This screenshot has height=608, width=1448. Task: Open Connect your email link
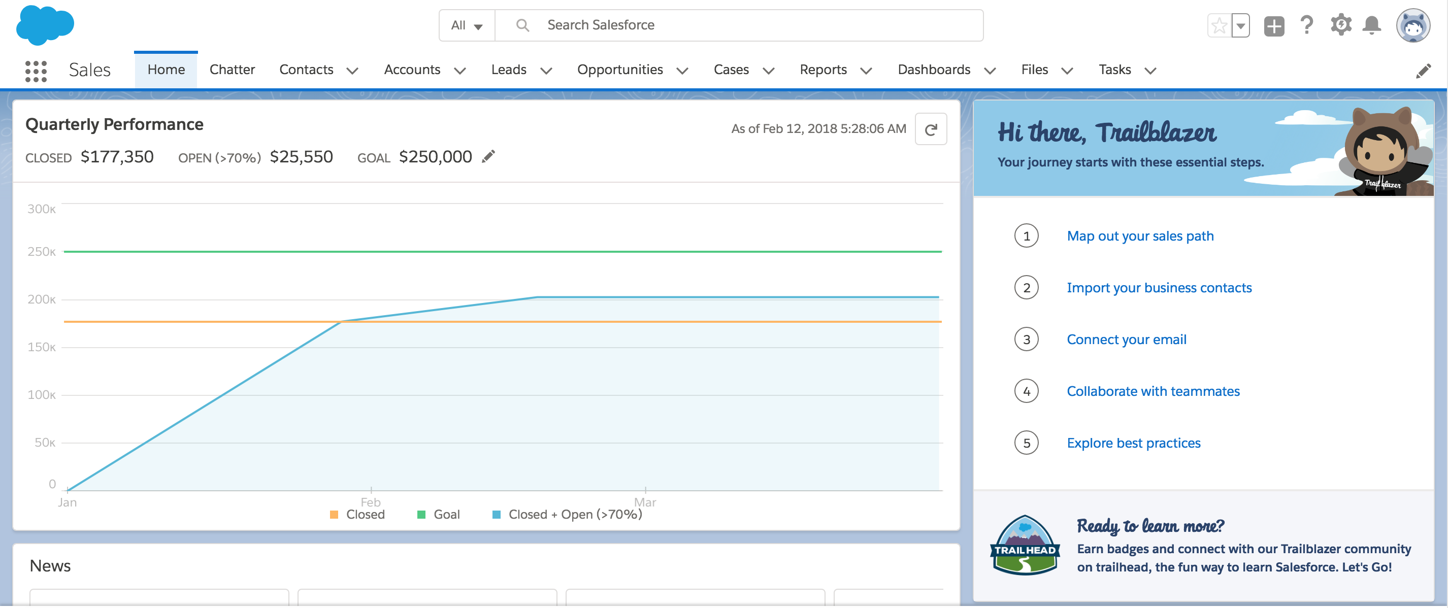coord(1127,340)
